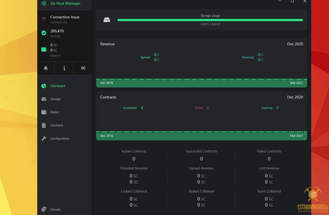
Task: Click the green synced checkmark icon
Action: [x=44, y=33]
